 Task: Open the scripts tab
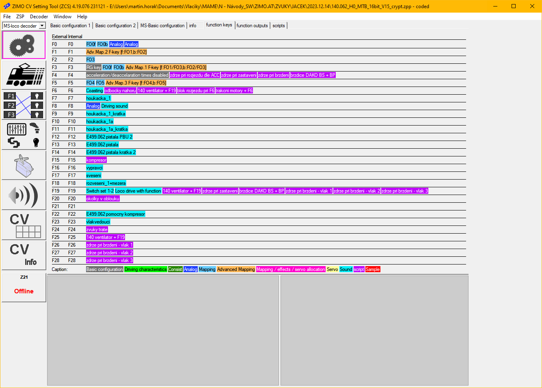pyautogui.click(x=279, y=26)
